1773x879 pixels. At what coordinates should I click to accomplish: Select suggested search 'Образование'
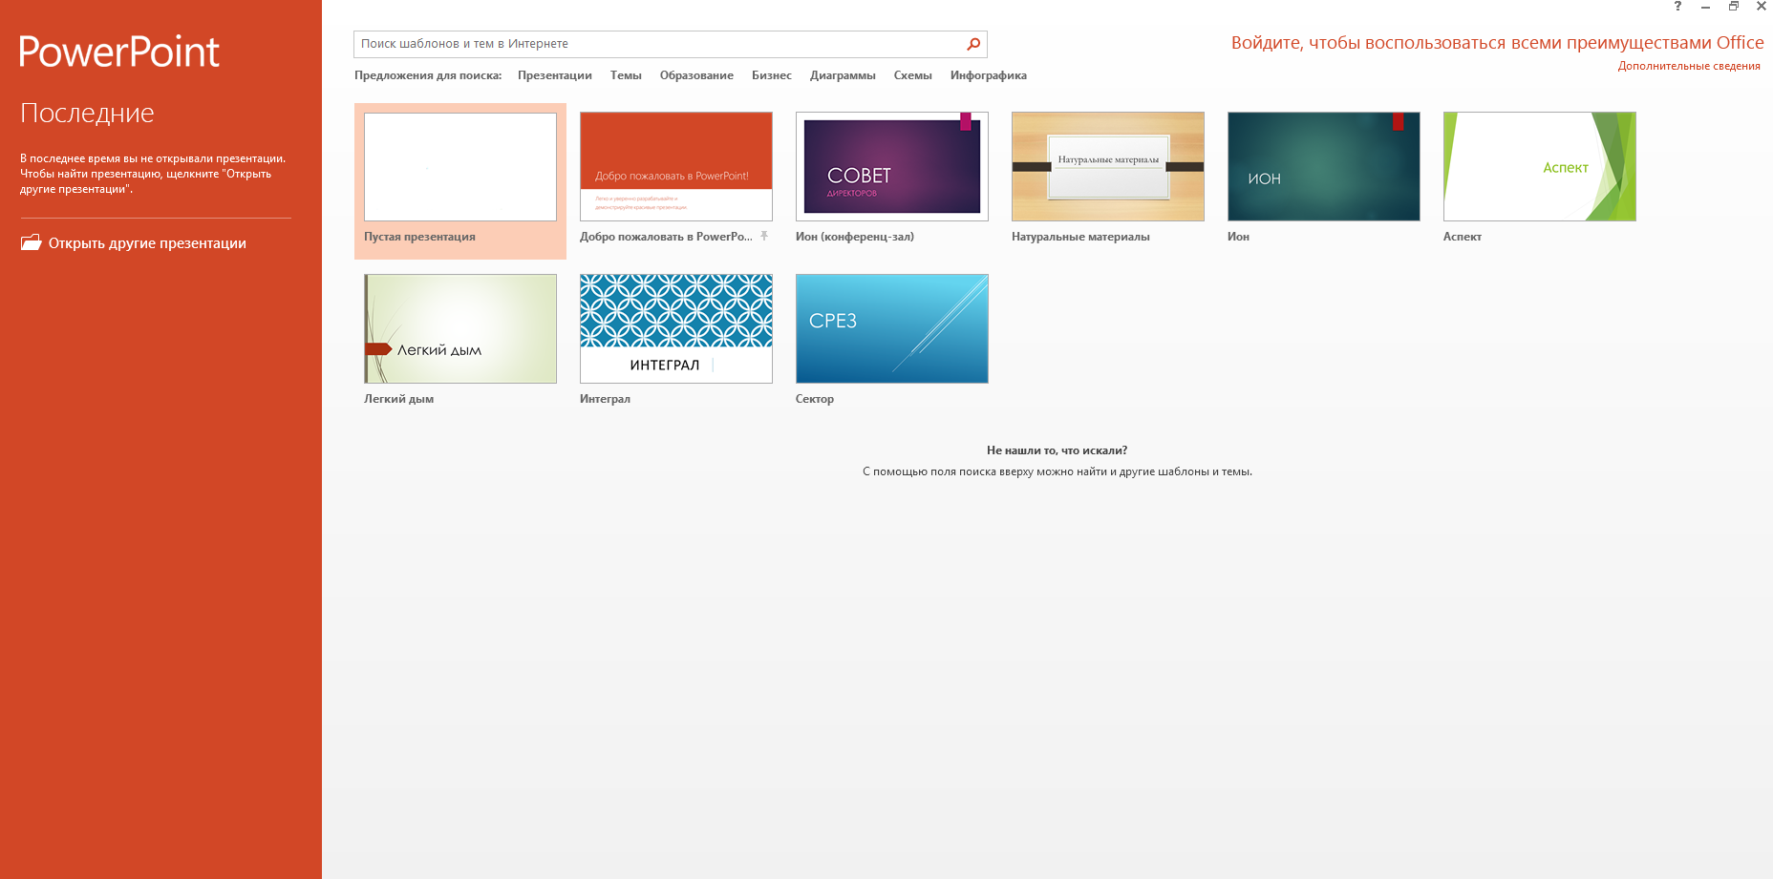pyautogui.click(x=696, y=75)
